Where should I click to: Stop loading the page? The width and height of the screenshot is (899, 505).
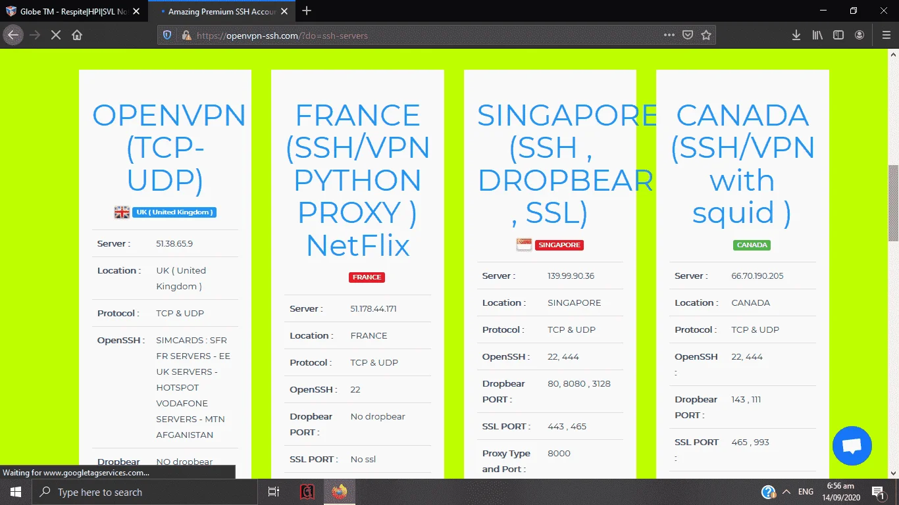click(56, 36)
